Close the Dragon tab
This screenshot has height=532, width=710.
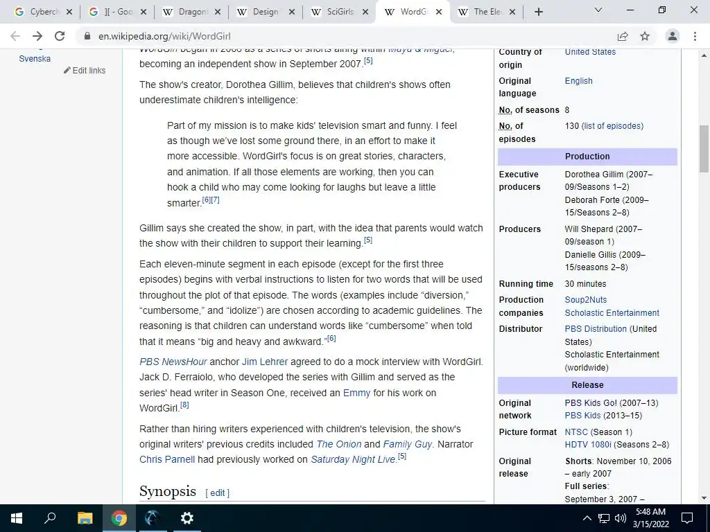(218, 12)
